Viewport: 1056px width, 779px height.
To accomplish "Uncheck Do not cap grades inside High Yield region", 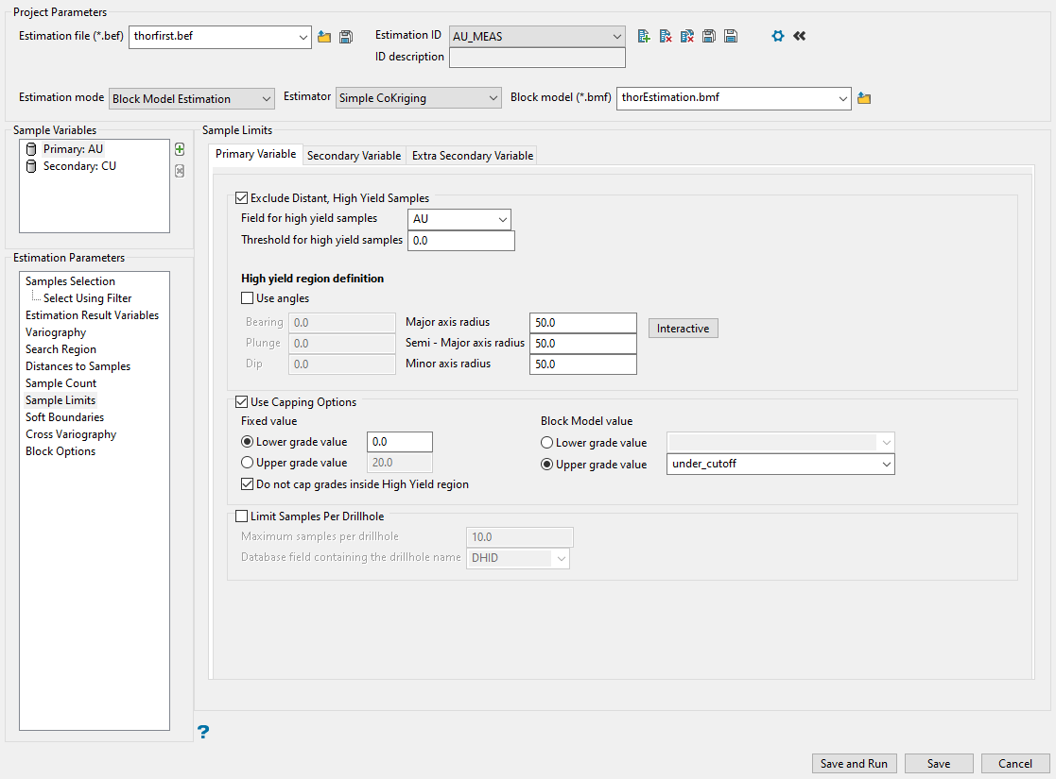I will point(248,484).
